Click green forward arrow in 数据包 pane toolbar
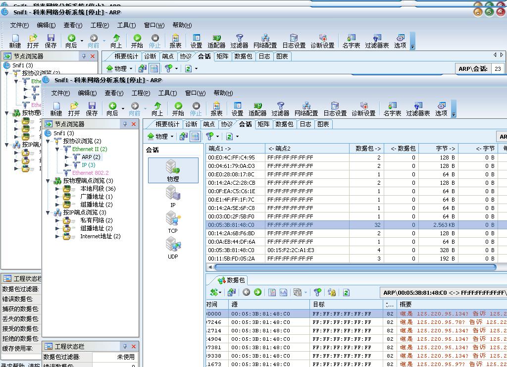 (x=257, y=292)
